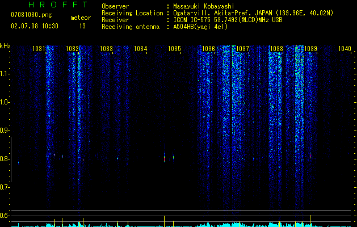
Task: Click the Receiving antenna label
Action: (x=131, y=27)
